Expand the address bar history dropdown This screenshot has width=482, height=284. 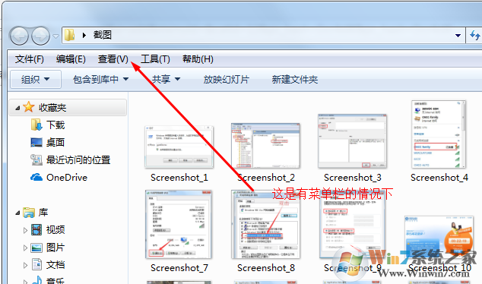pos(458,36)
